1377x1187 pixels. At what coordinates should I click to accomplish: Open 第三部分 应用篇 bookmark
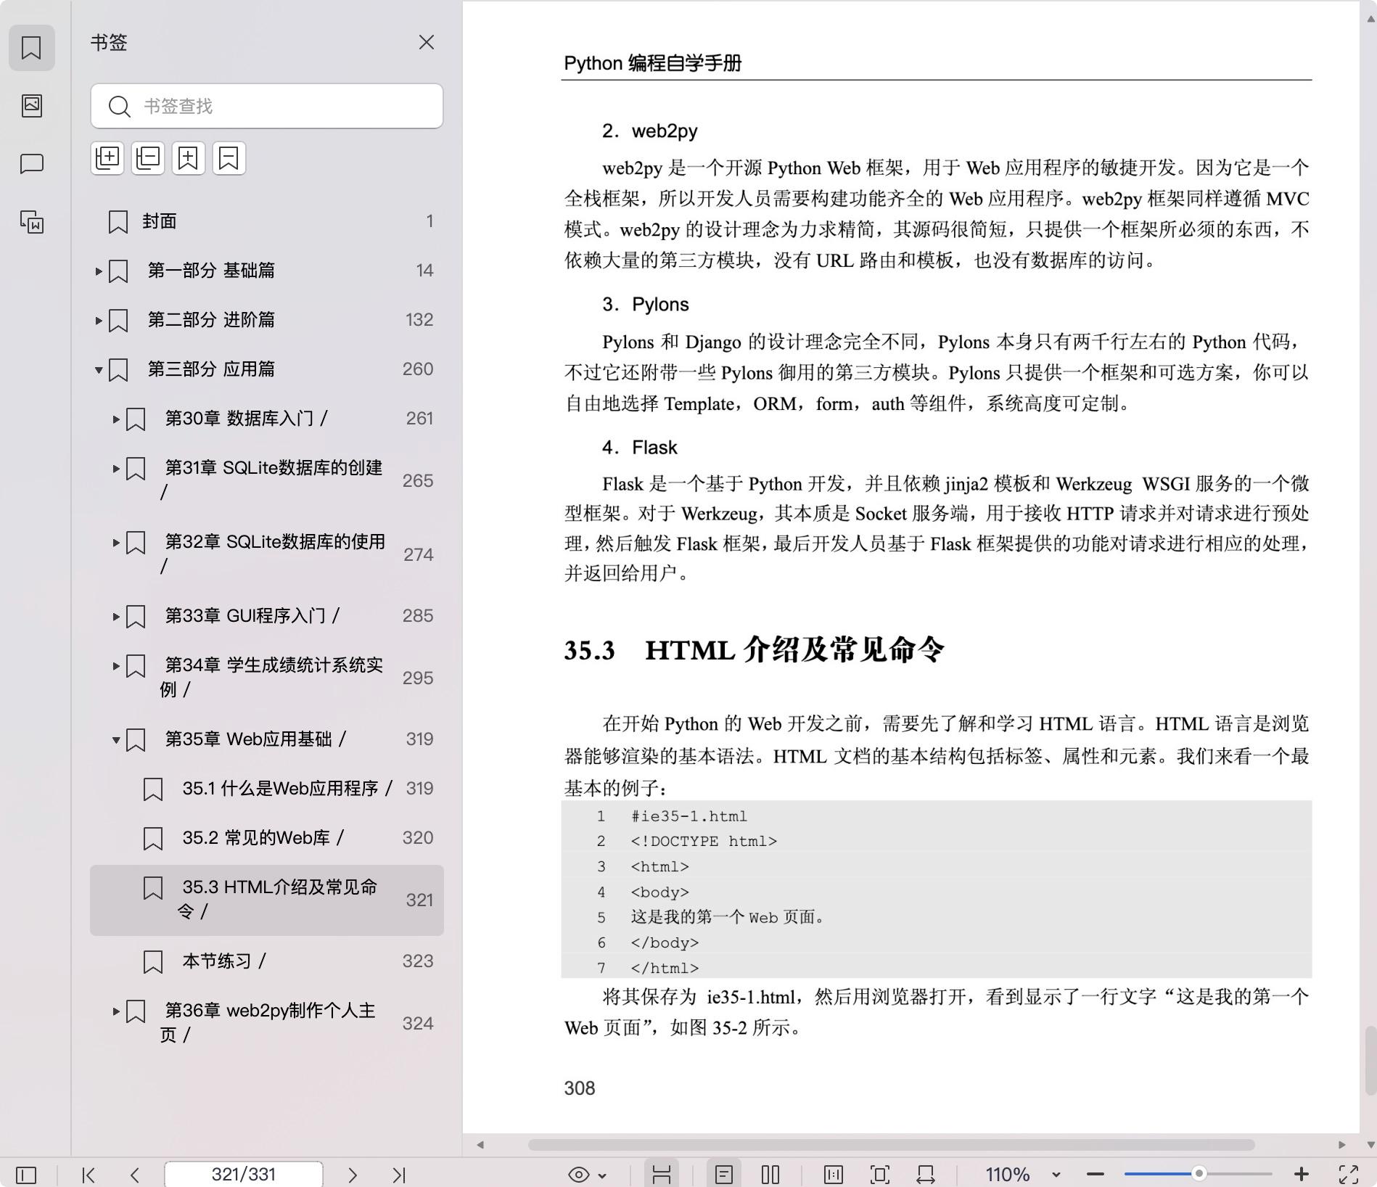(211, 369)
